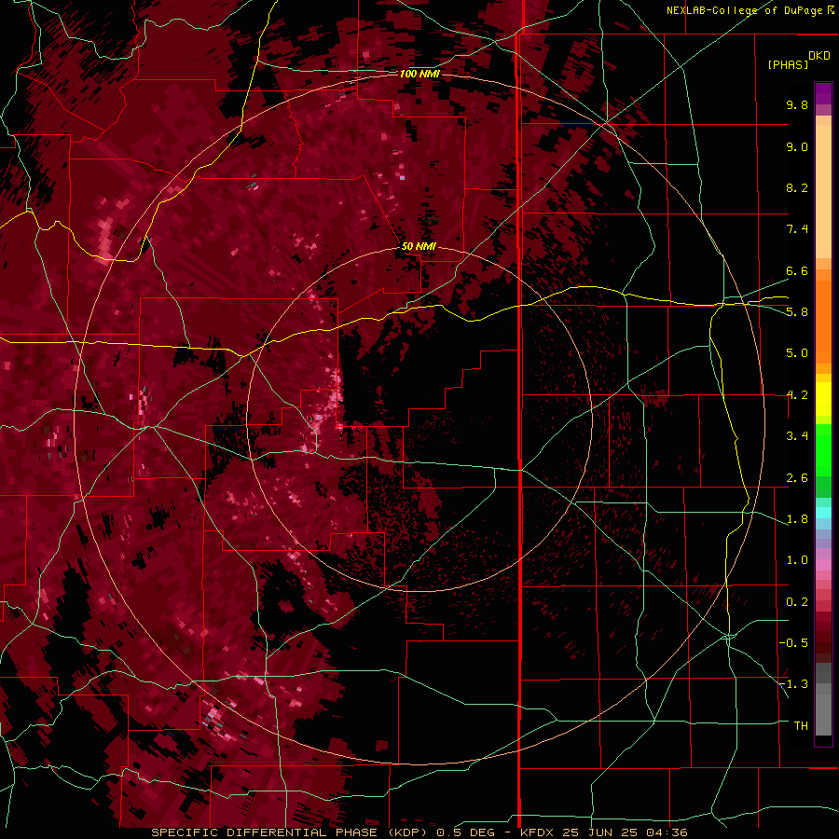The width and height of the screenshot is (839, 839).
Task: Select the 3.4 scale label
Action: point(797,436)
